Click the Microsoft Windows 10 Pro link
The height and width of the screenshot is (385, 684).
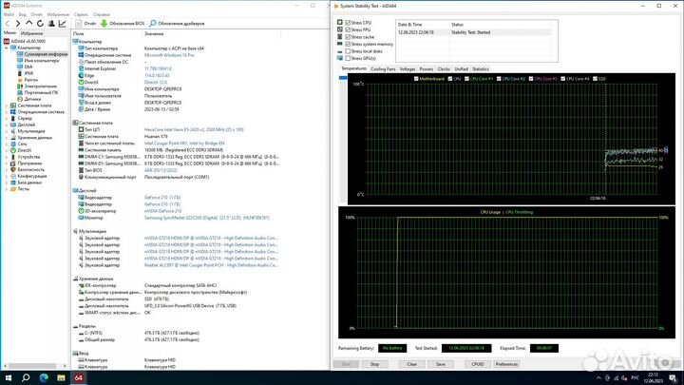click(x=169, y=55)
